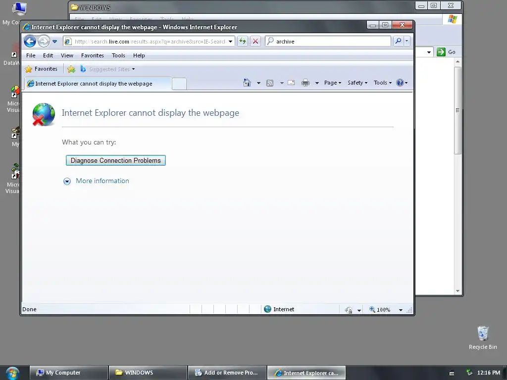Viewport: 507px width, 380px height.
Task: Open the Edit menu in Internet Explorer
Action: point(48,55)
